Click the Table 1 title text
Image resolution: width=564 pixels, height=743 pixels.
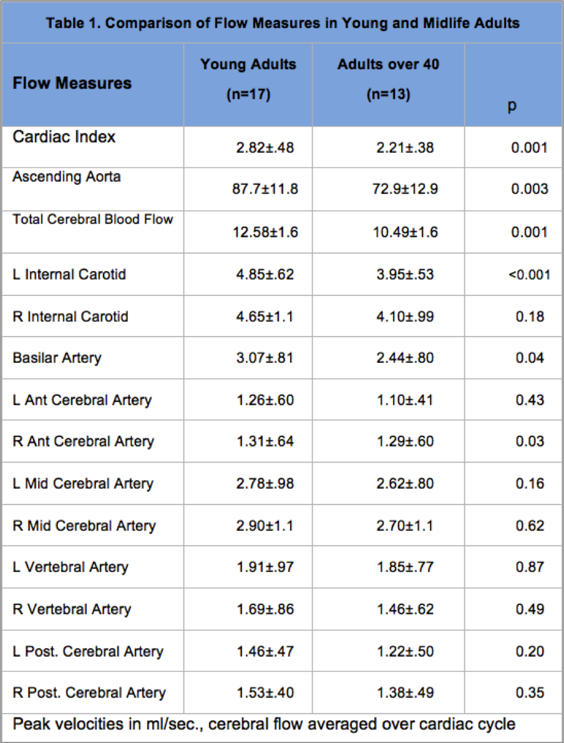click(282, 24)
